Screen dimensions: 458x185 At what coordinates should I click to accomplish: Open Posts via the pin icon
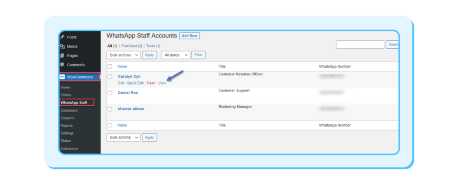62,37
